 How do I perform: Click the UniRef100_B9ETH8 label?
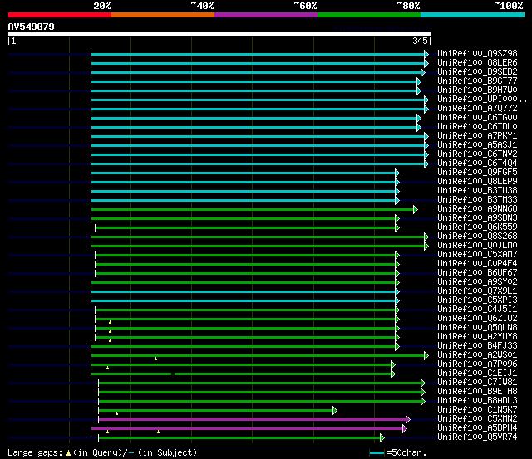point(477,392)
